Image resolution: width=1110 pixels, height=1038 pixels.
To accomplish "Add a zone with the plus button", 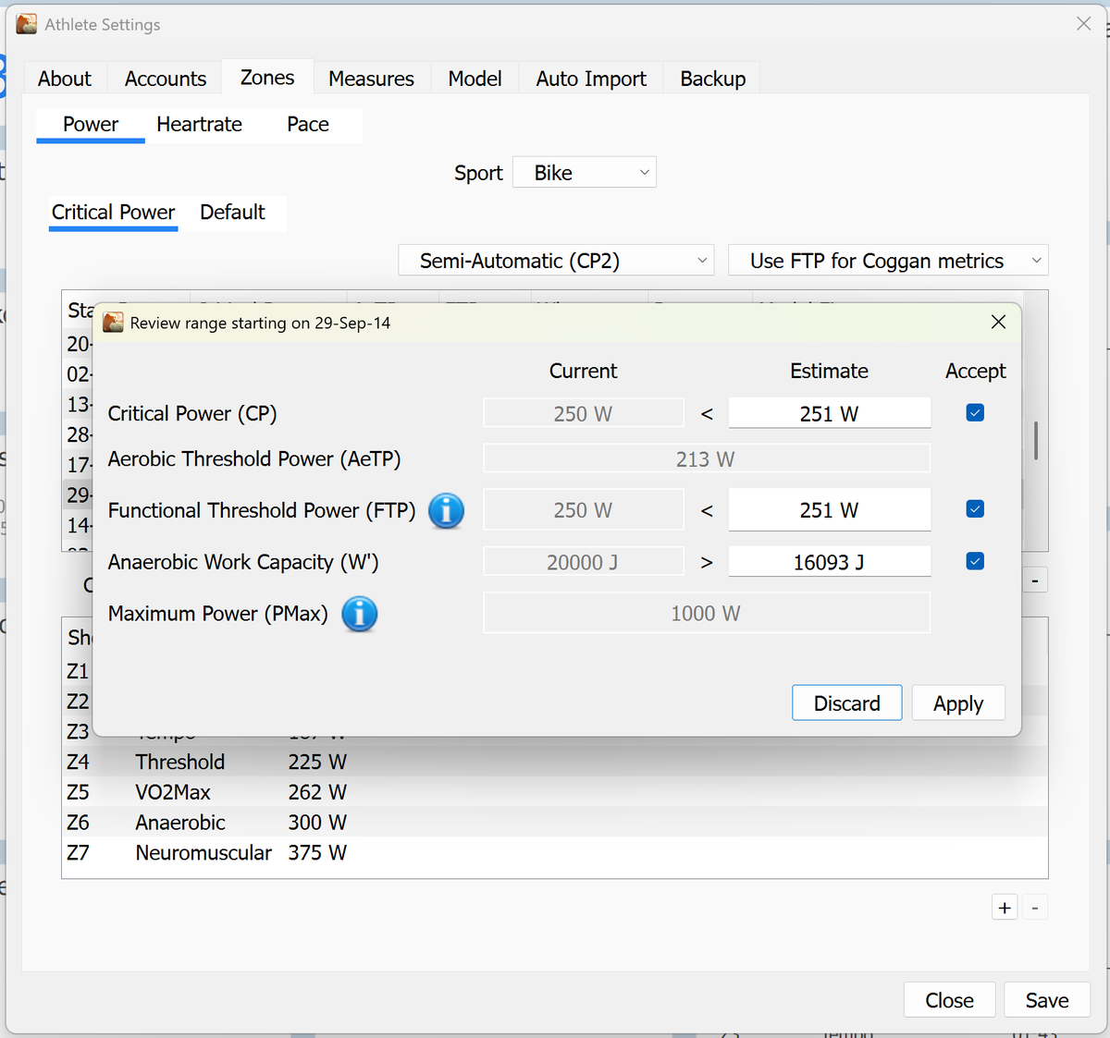I will [1005, 908].
